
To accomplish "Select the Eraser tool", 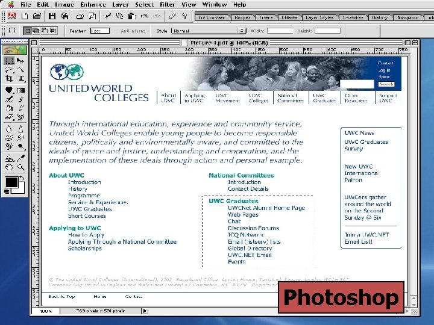I will 9,117.
